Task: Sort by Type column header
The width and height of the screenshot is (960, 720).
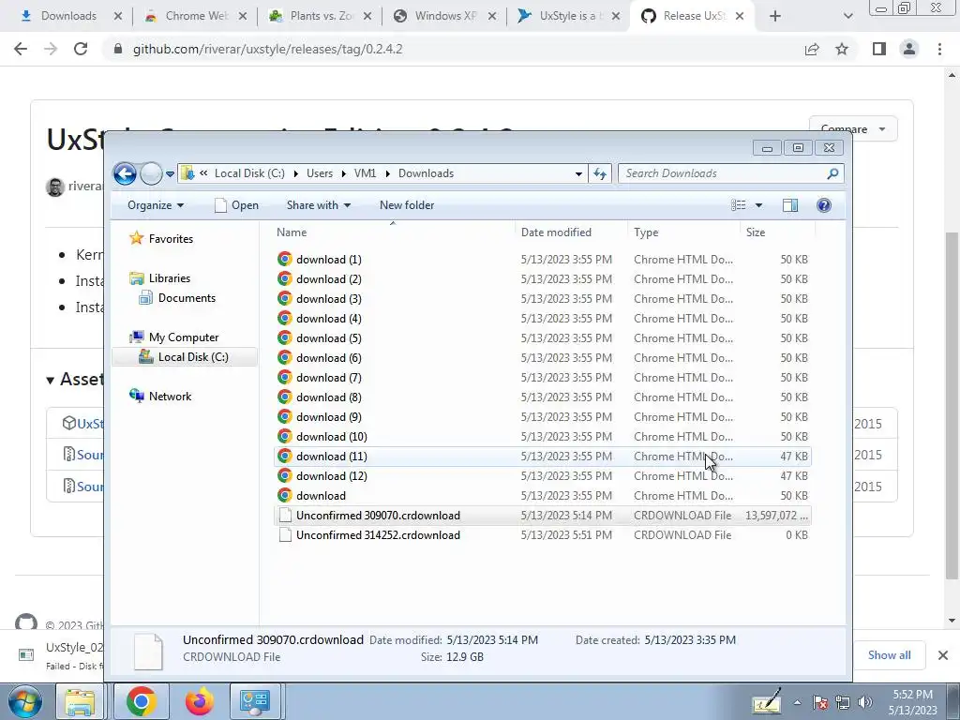Action: pyautogui.click(x=646, y=232)
